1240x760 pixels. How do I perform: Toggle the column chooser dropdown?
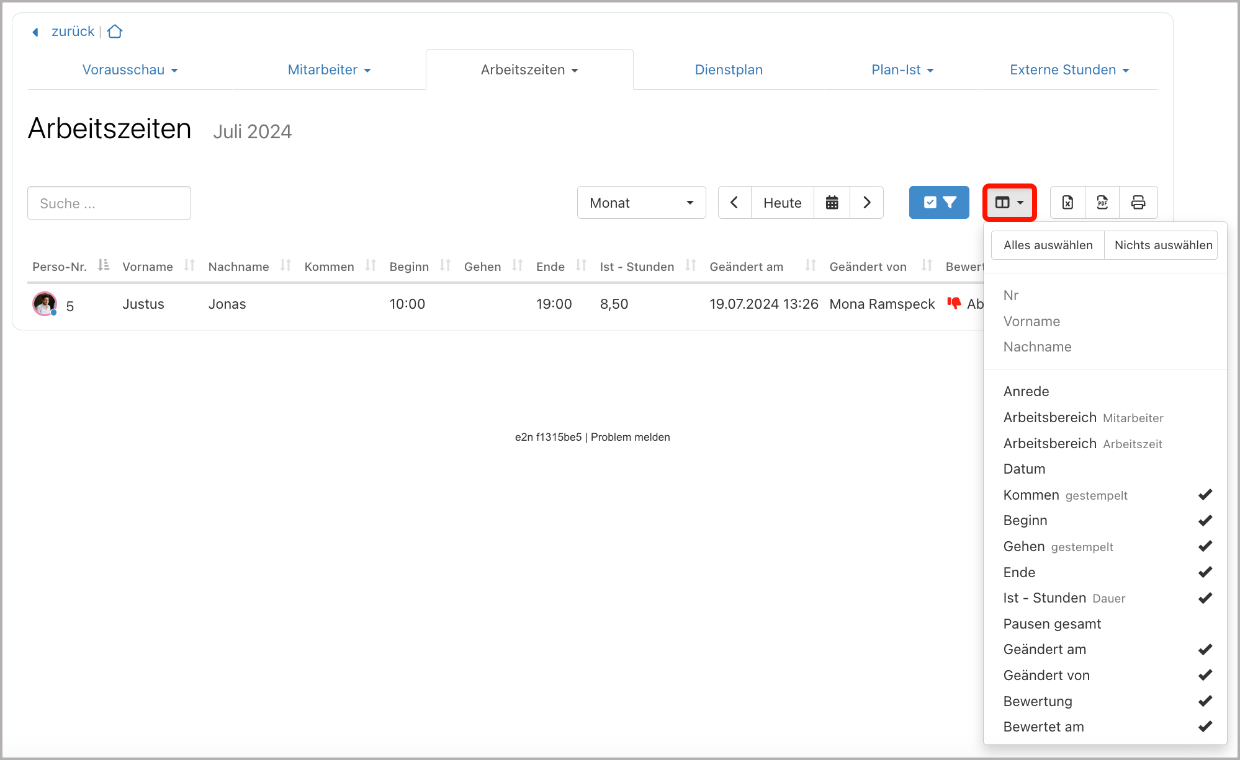(x=1009, y=203)
